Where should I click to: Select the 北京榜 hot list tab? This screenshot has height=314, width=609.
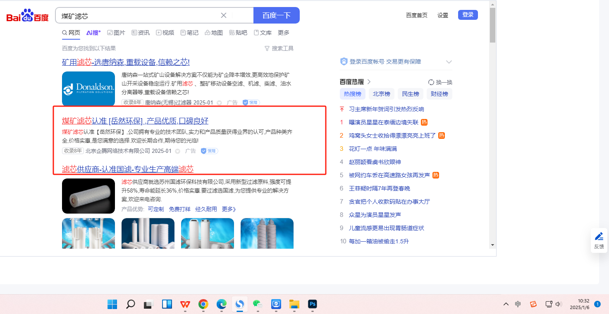point(381,94)
